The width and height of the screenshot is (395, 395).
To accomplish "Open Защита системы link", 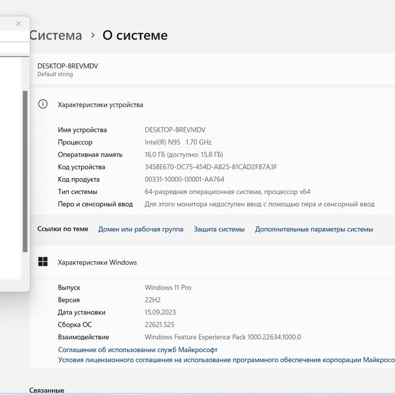I will click(219, 229).
